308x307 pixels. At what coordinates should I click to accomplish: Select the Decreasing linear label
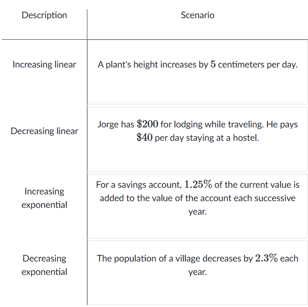44,131
